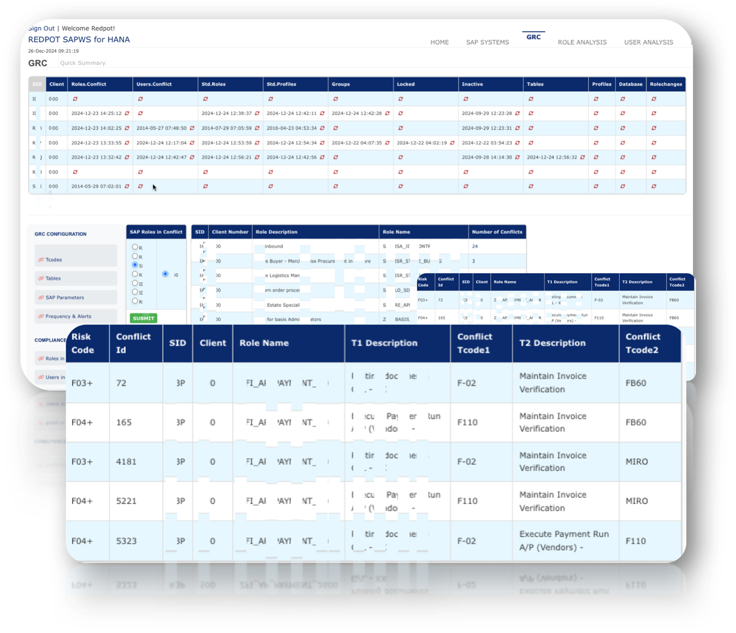This screenshot has height=633, width=736.
Task: Refresh the Groups entry dated 2024-12-24 12:42:28
Action: [x=387, y=113]
